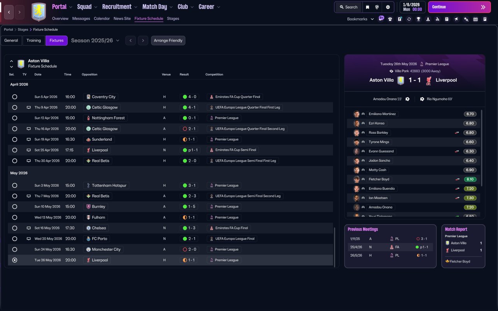The height and width of the screenshot is (311, 498).
Task: Go forward with the right navigation arrow
Action: (19, 12)
